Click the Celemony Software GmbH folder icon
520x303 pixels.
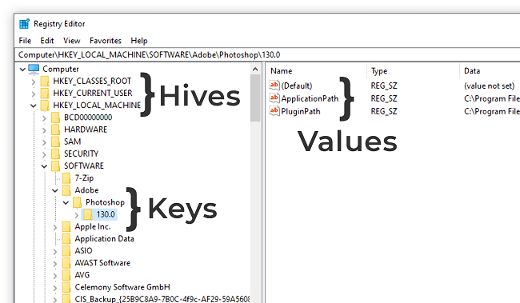[x=66, y=288]
